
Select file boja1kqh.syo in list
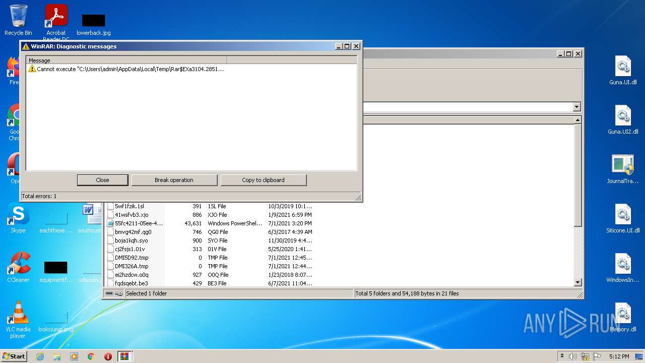pos(132,240)
